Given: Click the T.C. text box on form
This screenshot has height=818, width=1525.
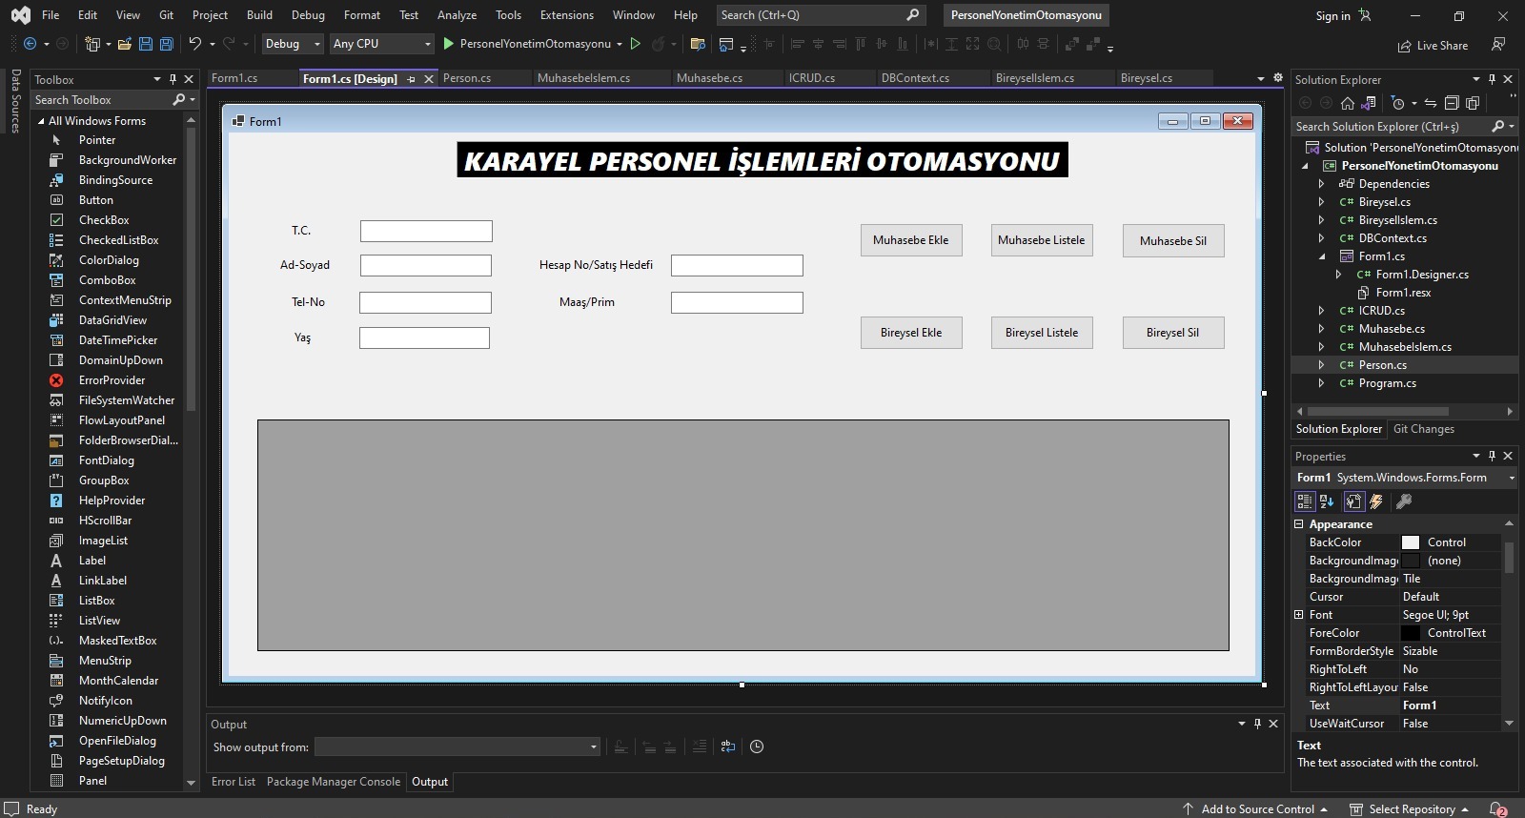Looking at the screenshot, I should (x=426, y=231).
